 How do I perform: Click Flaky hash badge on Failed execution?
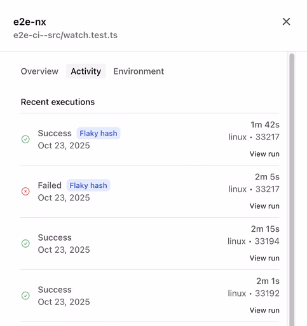[x=88, y=185]
